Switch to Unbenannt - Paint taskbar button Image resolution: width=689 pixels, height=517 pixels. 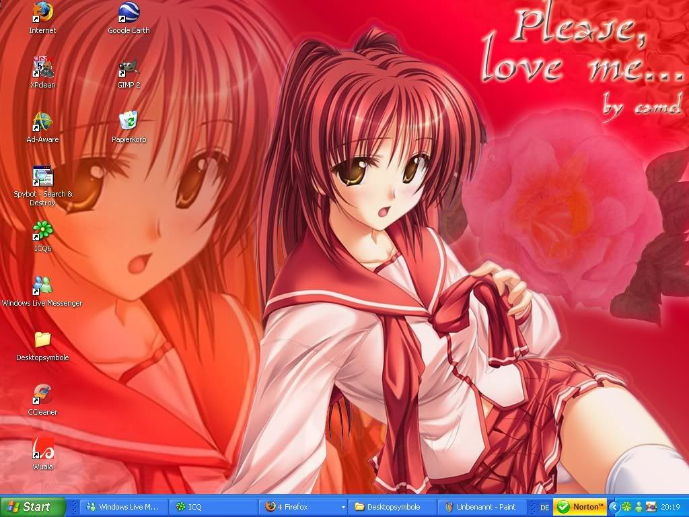482,507
